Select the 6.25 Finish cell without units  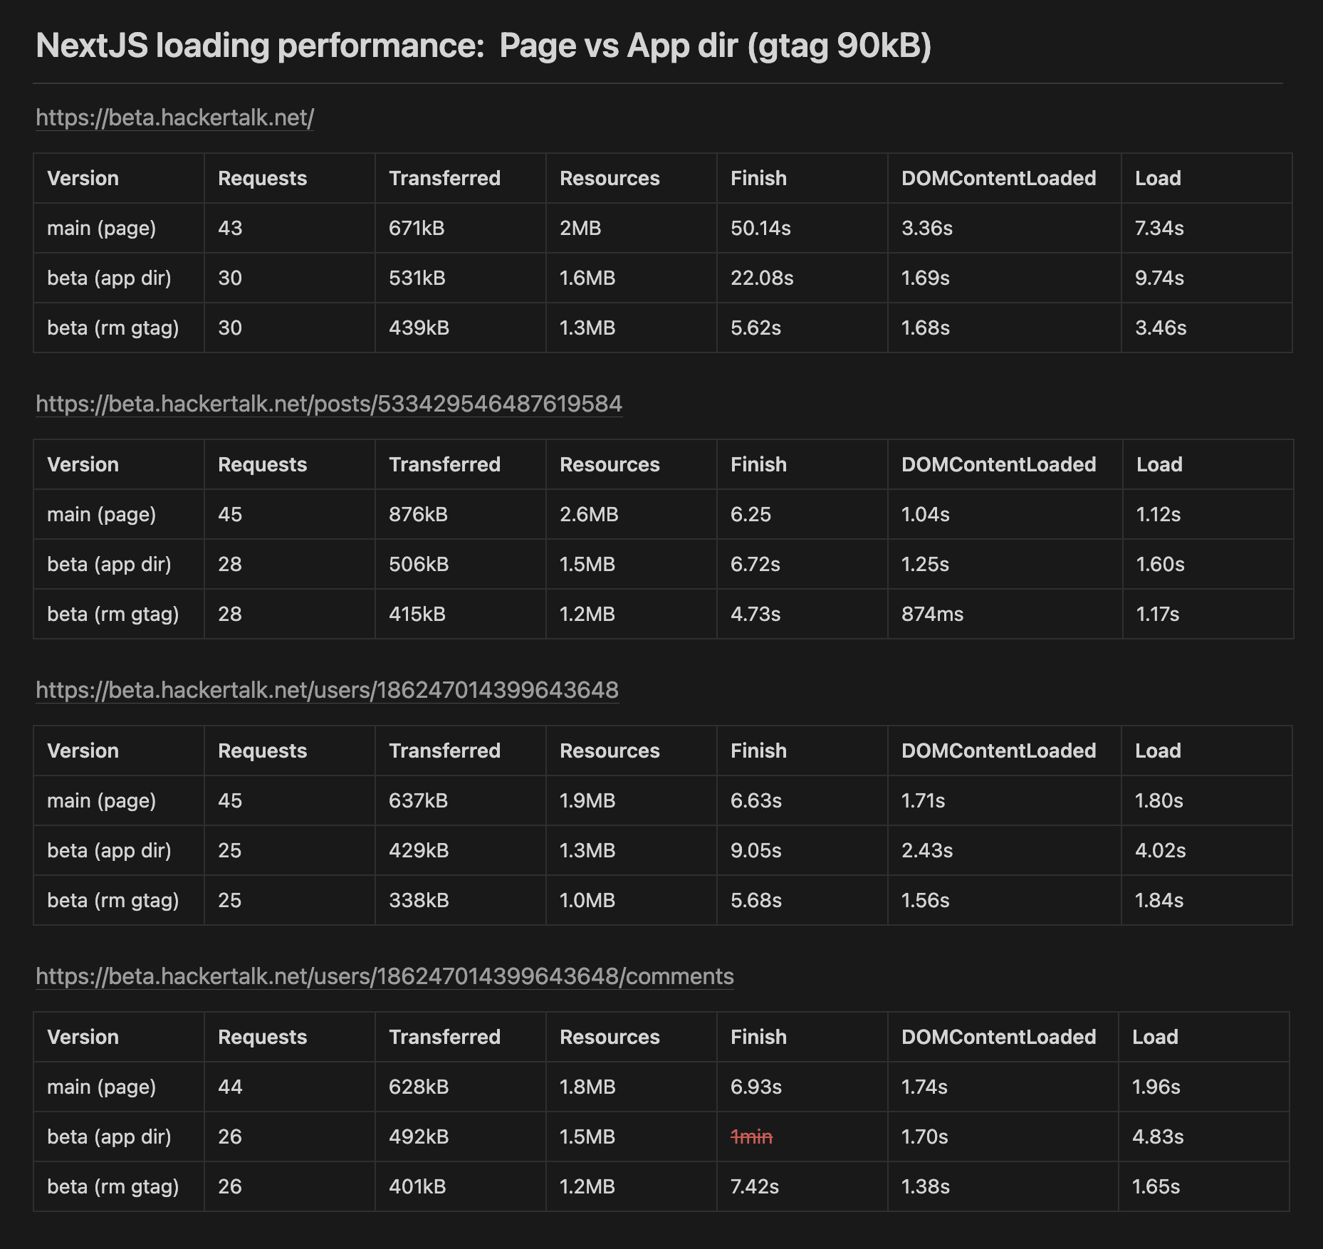751,514
